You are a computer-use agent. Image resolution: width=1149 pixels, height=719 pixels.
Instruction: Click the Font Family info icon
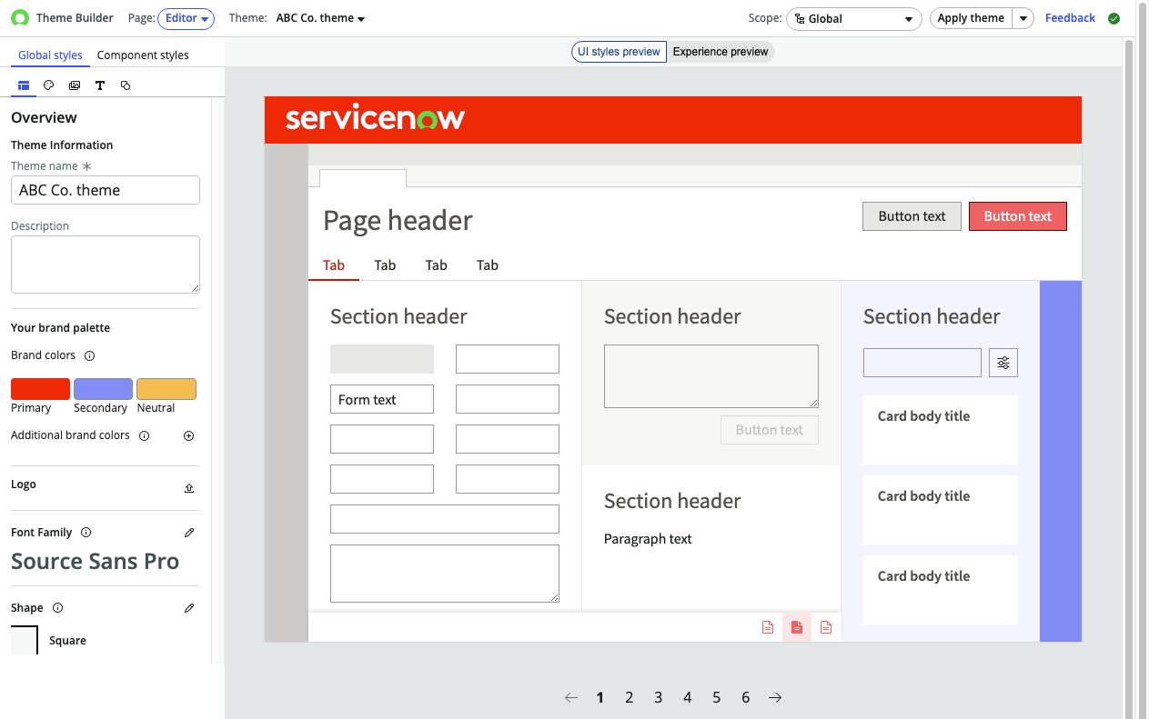coord(86,533)
